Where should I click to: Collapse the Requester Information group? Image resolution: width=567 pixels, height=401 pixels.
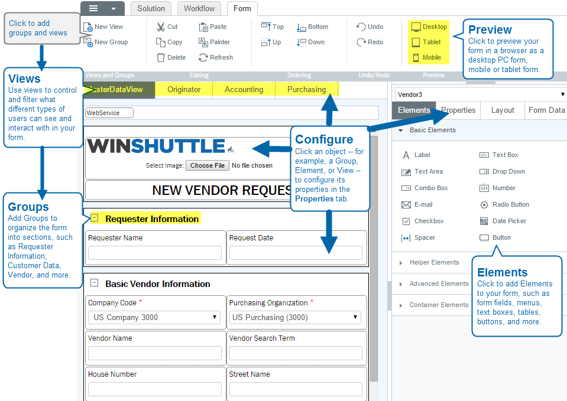point(95,218)
